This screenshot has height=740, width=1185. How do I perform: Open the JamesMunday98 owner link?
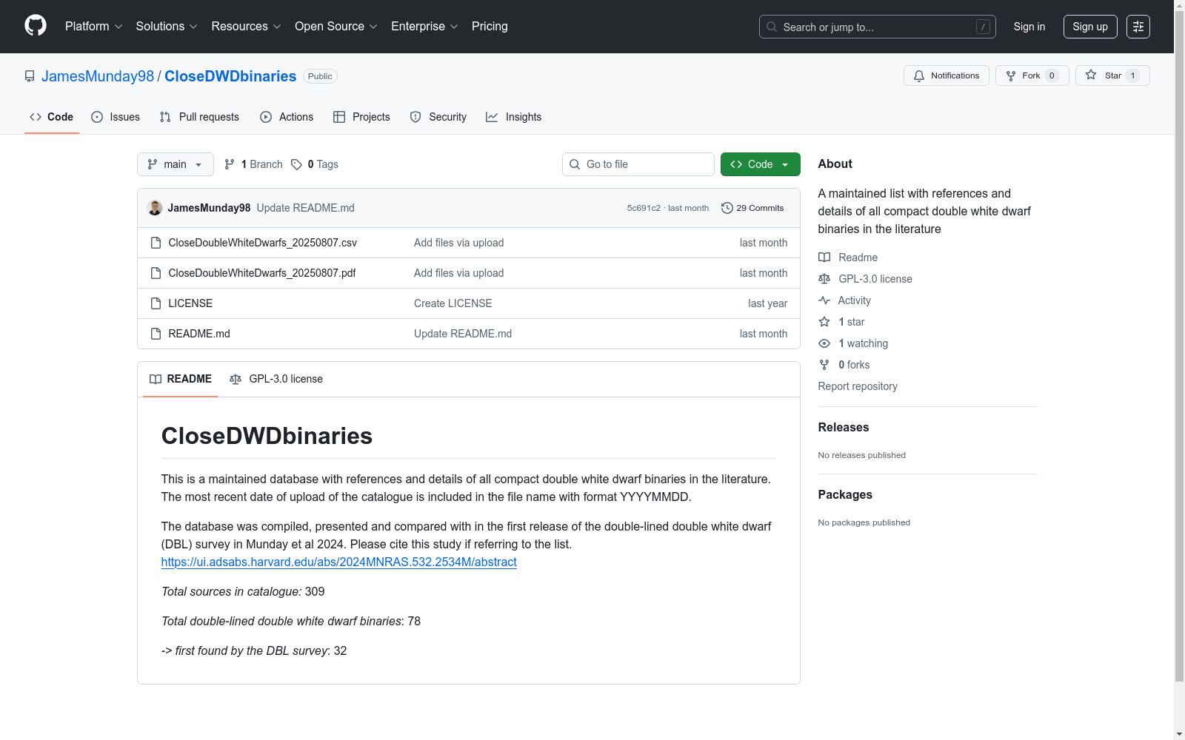(98, 76)
